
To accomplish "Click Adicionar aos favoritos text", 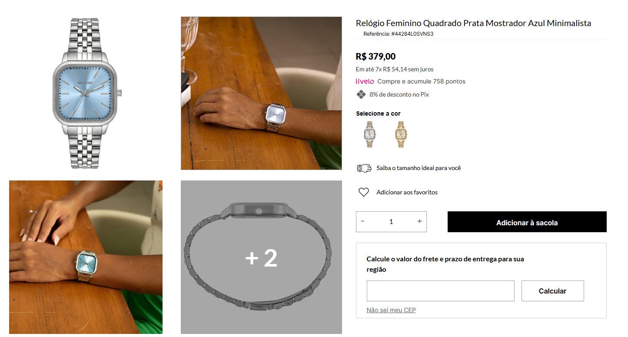I will [407, 192].
